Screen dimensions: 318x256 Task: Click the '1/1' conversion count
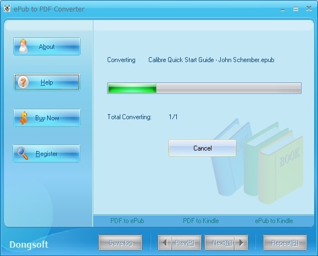(x=173, y=117)
